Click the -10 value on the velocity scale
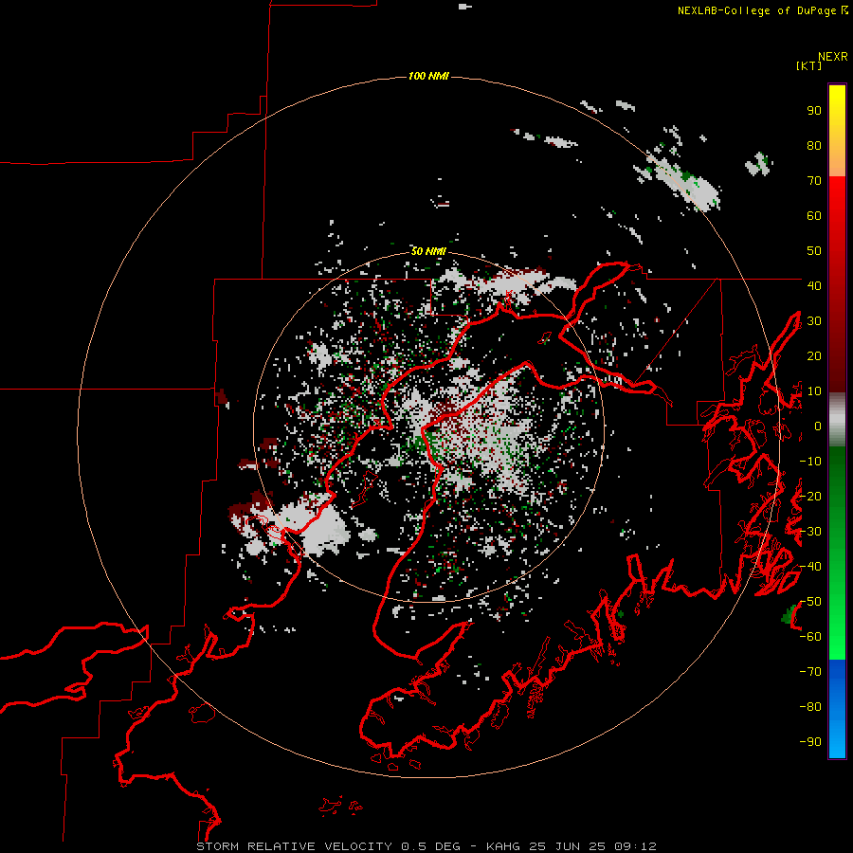 point(810,462)
